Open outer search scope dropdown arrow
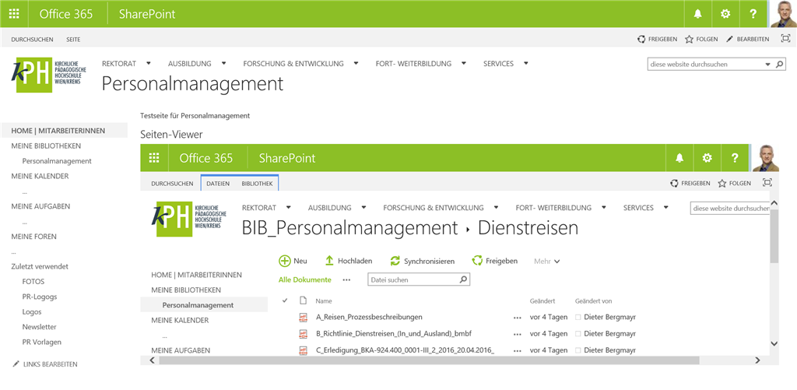This screenshot has height=390, width=797. [x=767, y=65]
